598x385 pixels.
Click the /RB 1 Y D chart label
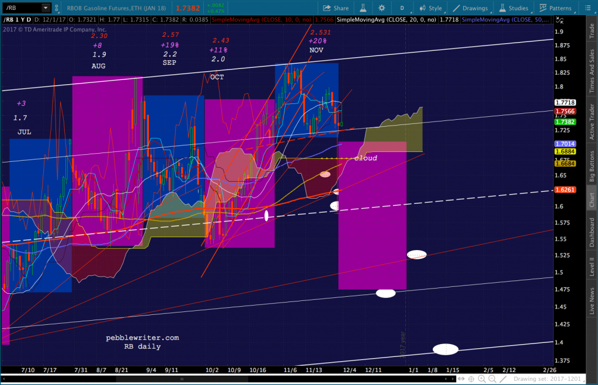18,19
